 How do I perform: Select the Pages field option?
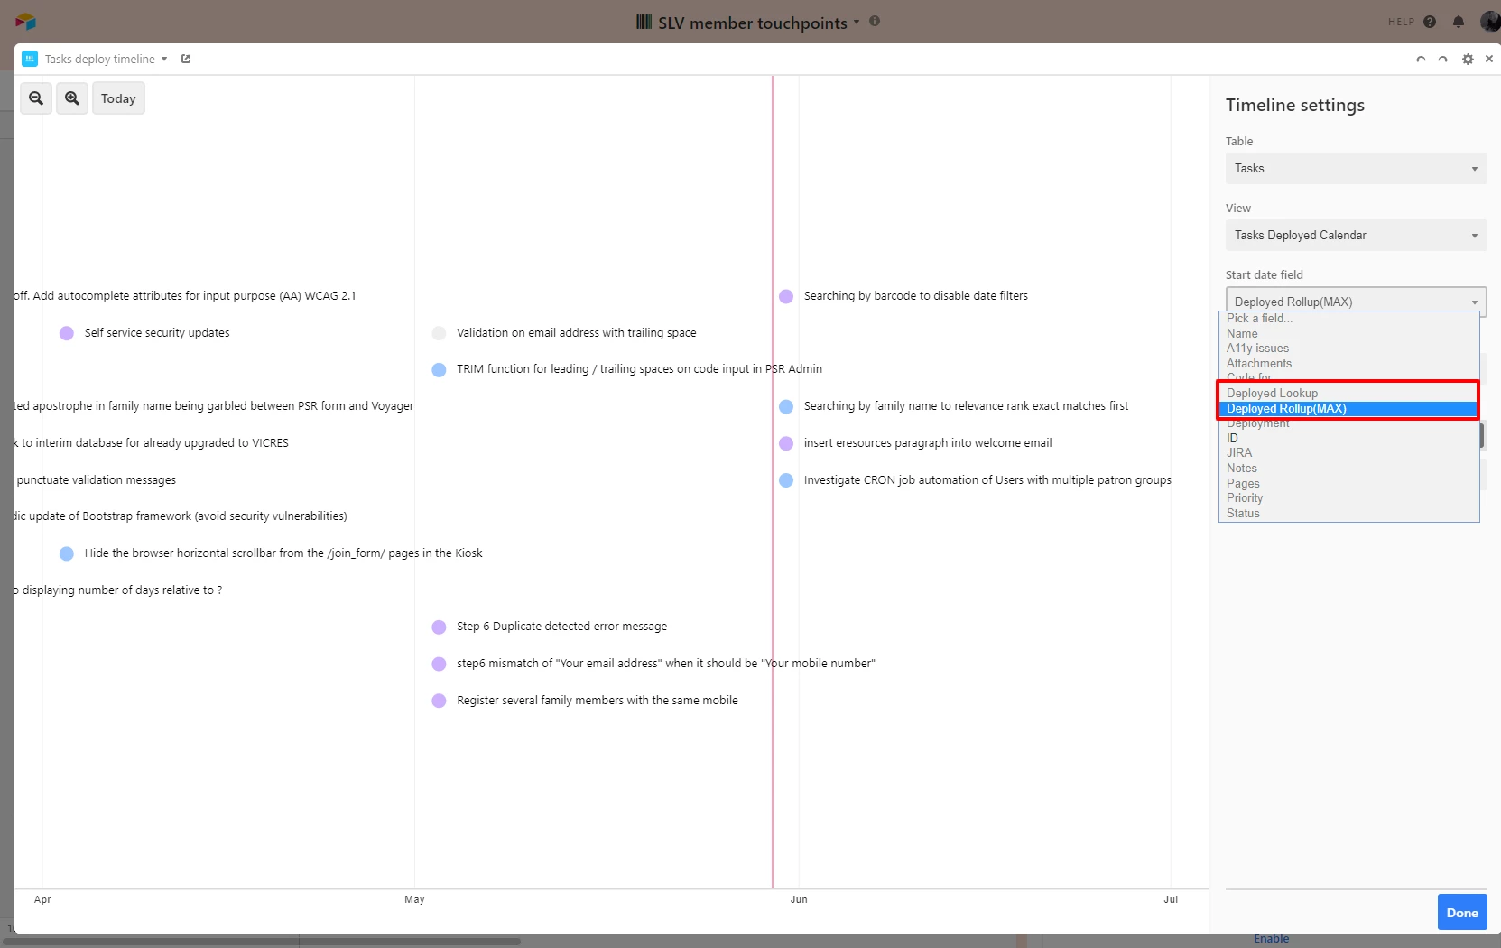click(1348, 484)
